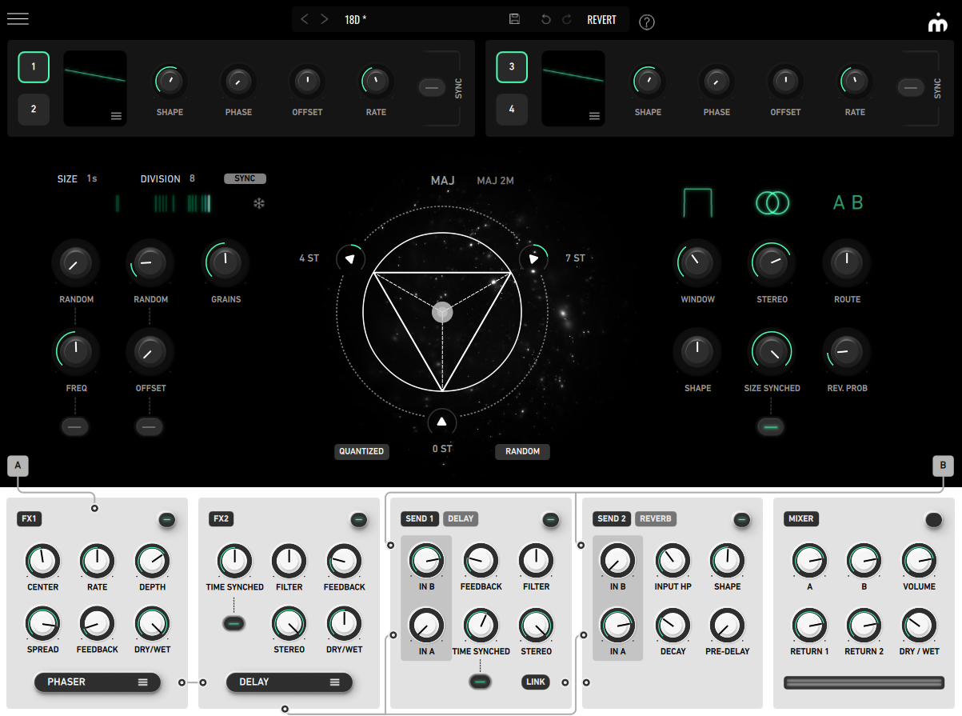Image resolution: width=962 pixels, height=716 pixels.
Task: Open the LFO 1 waveform shape menu
Action: coord(117,117)
